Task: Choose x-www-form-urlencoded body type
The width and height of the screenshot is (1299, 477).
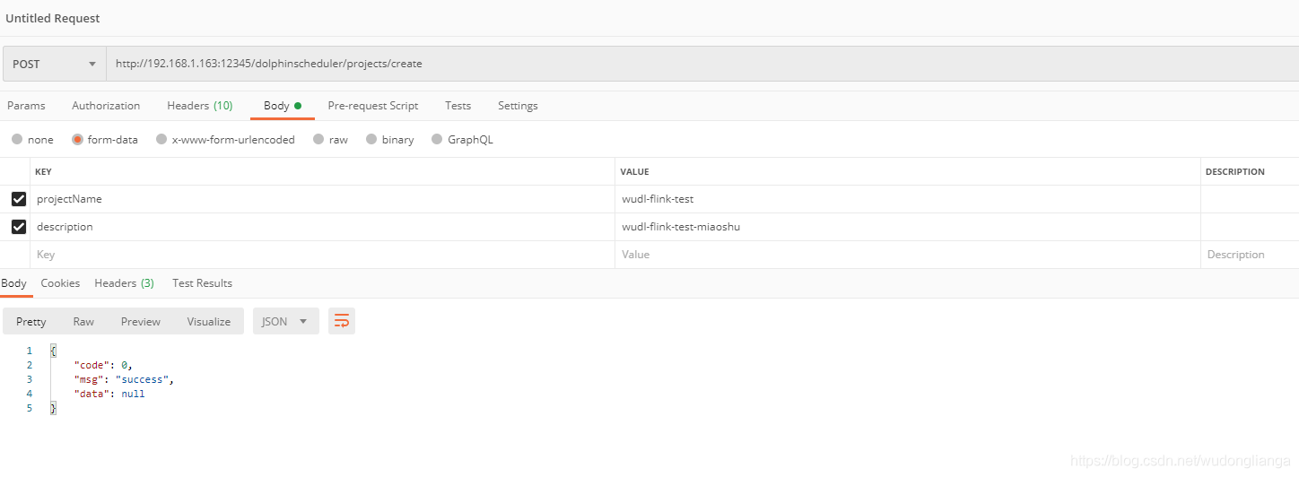Action: tap(161, 140)
